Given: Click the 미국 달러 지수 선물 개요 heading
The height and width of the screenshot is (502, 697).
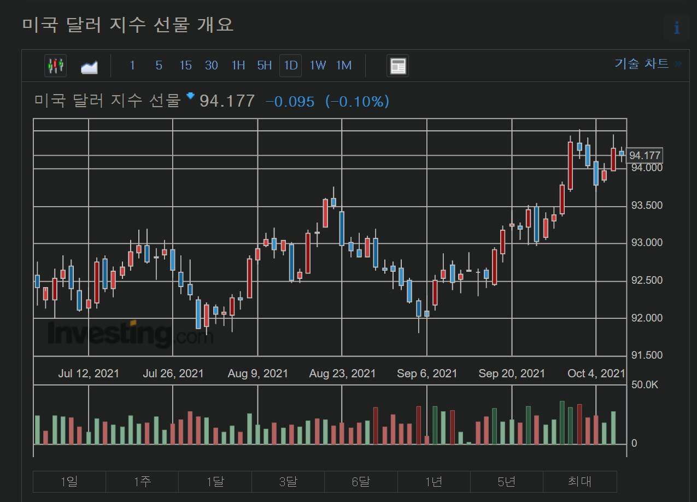Looking at the screenshot, I should 128,25.
